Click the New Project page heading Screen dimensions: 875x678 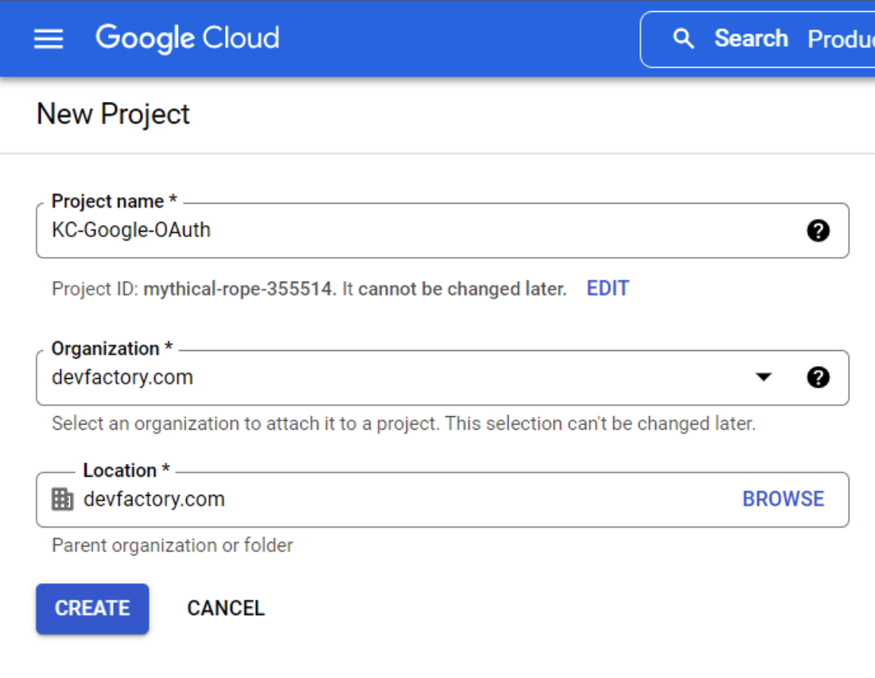(113, 114)
